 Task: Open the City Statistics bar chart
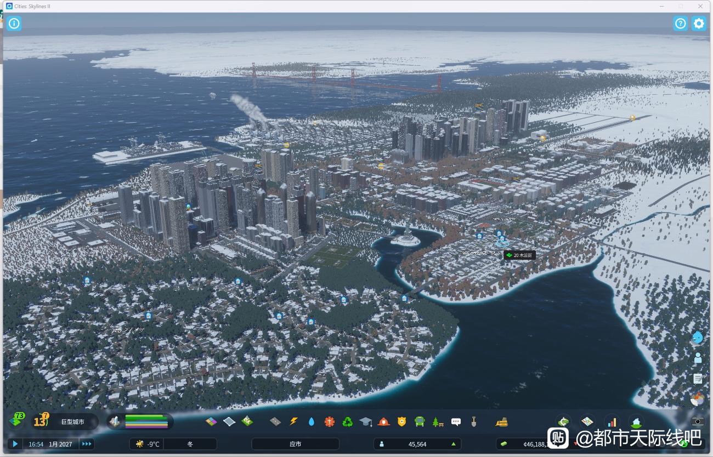click(612, 421)
